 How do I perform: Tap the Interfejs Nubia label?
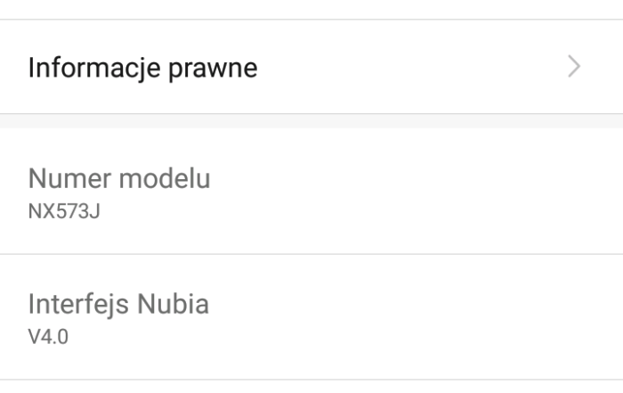tap(118, 305)
